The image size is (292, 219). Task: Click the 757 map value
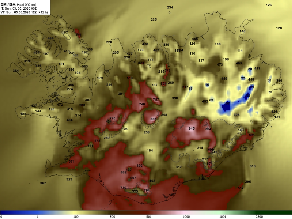pos(156,100)
